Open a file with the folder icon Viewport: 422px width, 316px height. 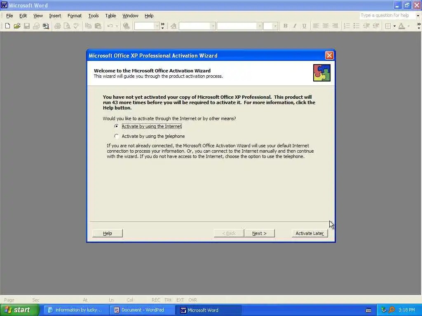(17, 26)
